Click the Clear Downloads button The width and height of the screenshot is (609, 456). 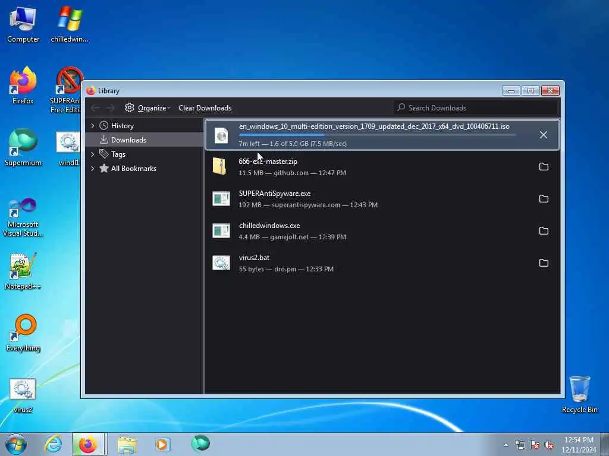tap(205, 108)
